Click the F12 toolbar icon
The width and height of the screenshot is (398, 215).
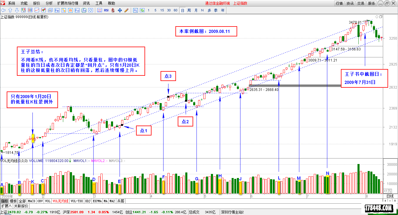77,10
